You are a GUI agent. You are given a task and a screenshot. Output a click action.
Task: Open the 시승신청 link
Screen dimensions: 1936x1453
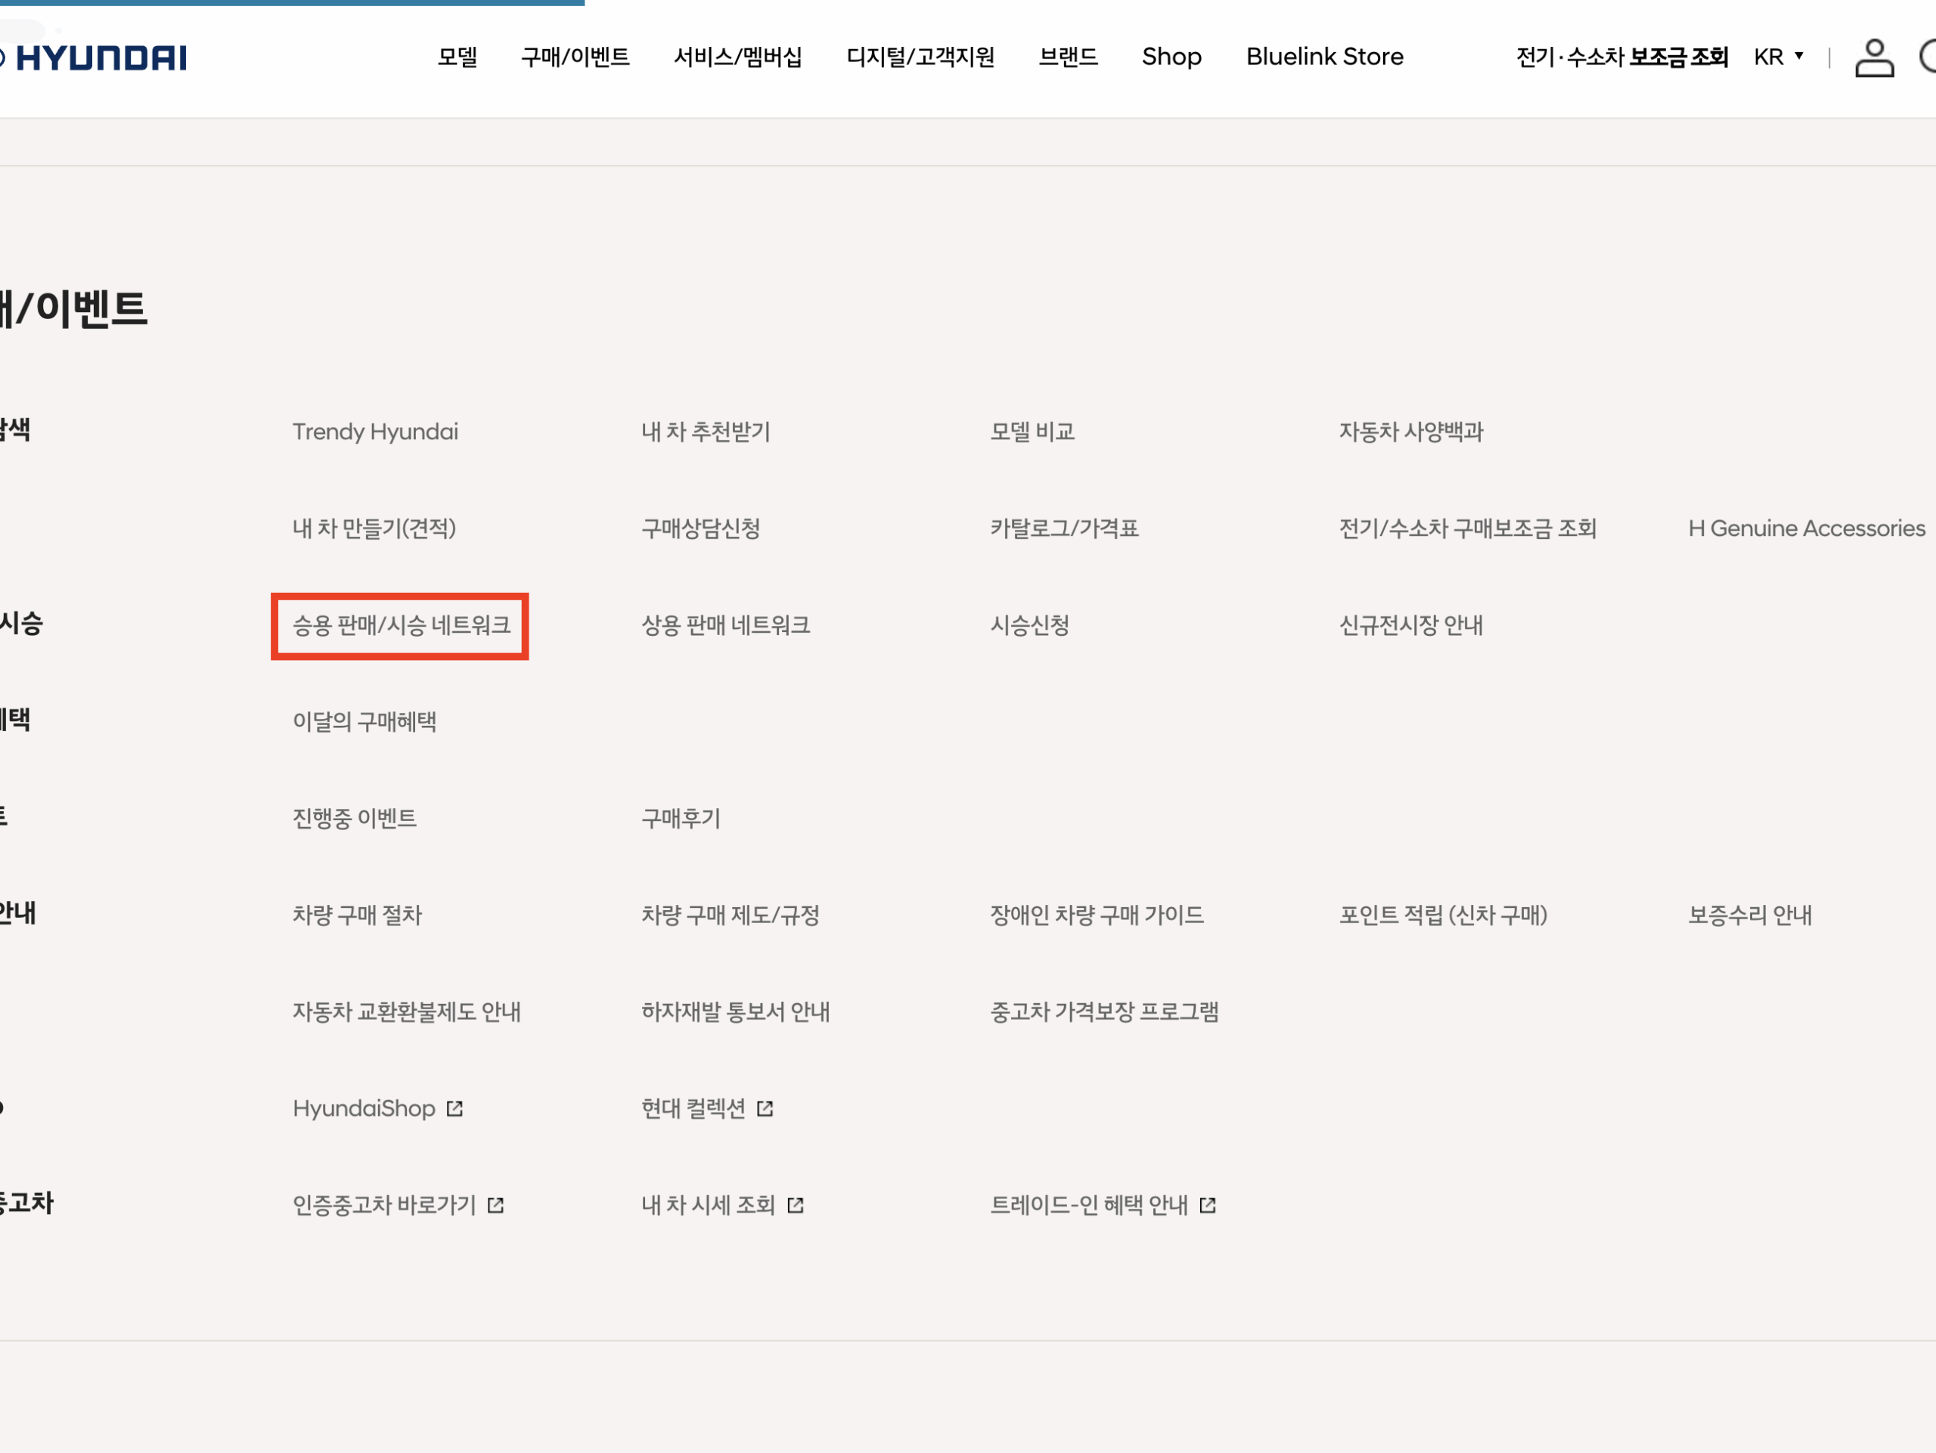1029,625
